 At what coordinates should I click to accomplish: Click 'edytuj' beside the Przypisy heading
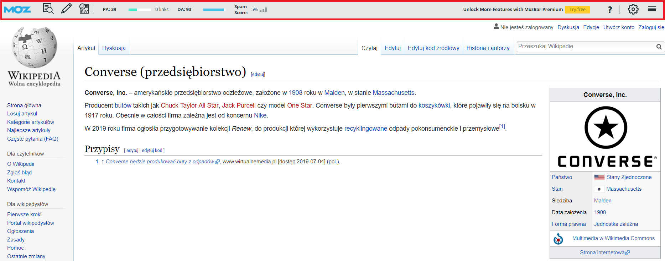click(132, 151)
